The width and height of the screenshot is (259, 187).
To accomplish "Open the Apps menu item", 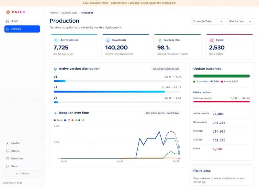I will (x=22, y=21).
